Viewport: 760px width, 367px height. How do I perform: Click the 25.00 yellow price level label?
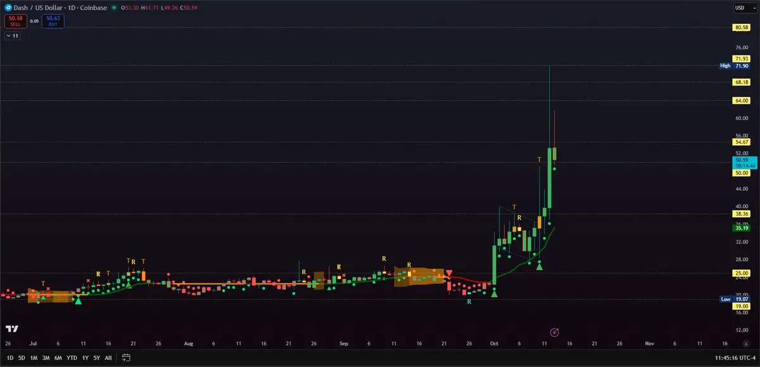[741, 273]
